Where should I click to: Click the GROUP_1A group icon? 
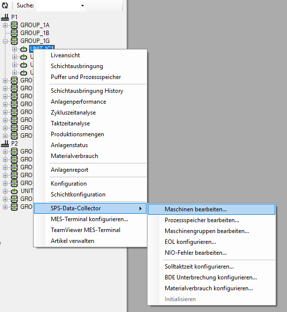point(14,25)
